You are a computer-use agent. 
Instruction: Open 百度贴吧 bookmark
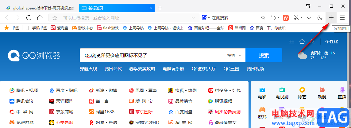[x=206, y=28]
